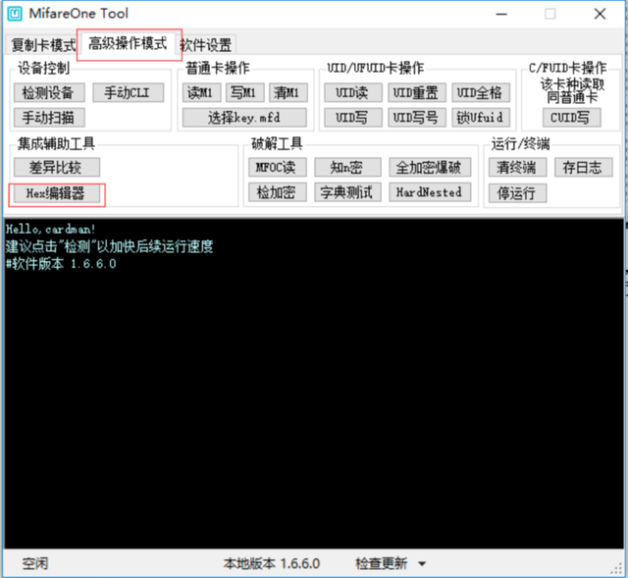Click 写M1 to write card
The width and height of the screenshot is (628, 578).
pos(244,93)
